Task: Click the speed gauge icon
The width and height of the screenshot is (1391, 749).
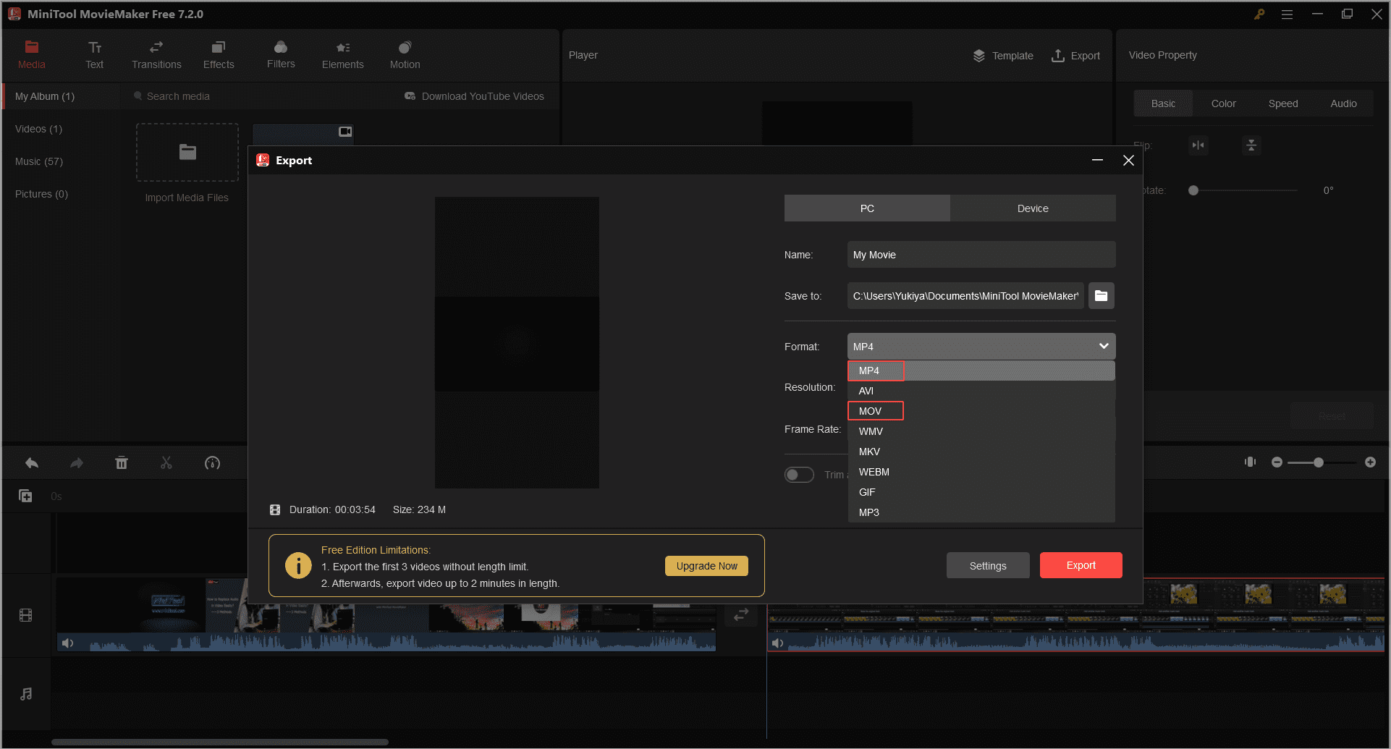Action: (x=212, y=463)
